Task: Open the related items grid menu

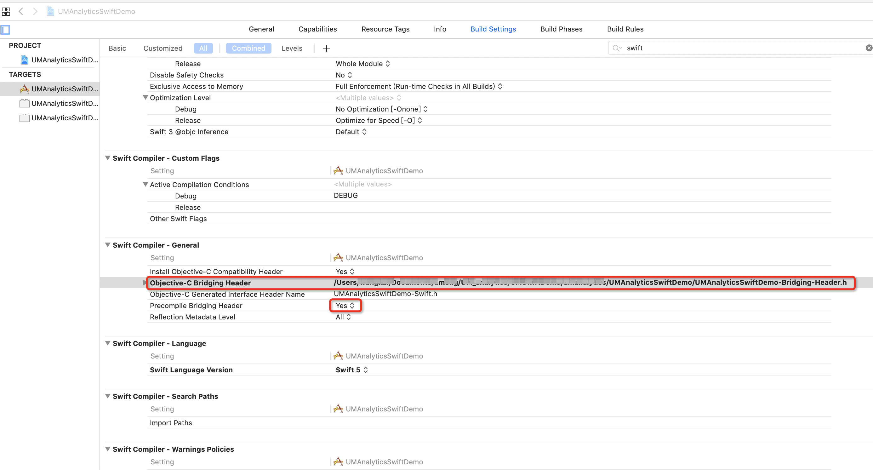Action: click(6, 12)
